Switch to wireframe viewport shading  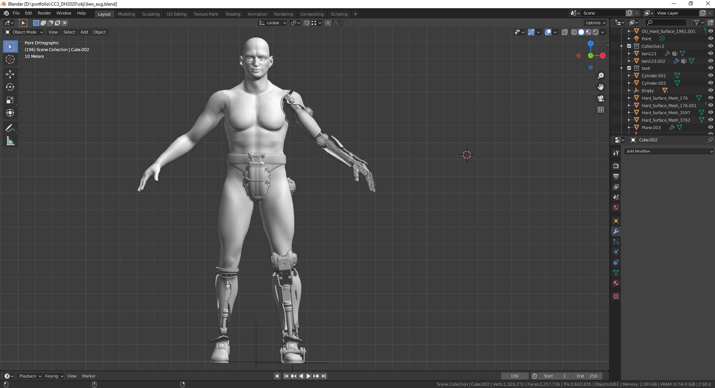[574, 32]
